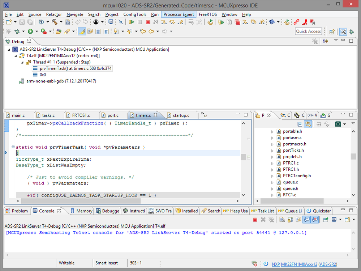Open the FreeRTOS menu
The image size is (361, 271).
tap(208, 14)
